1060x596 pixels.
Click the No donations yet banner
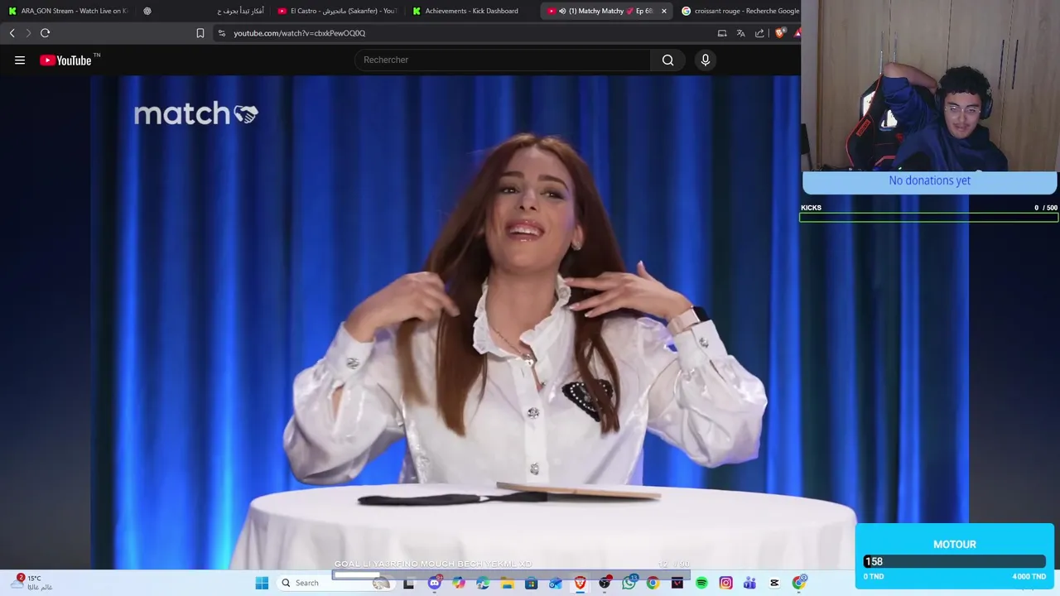pyautogui.click(x=929, y=181)
